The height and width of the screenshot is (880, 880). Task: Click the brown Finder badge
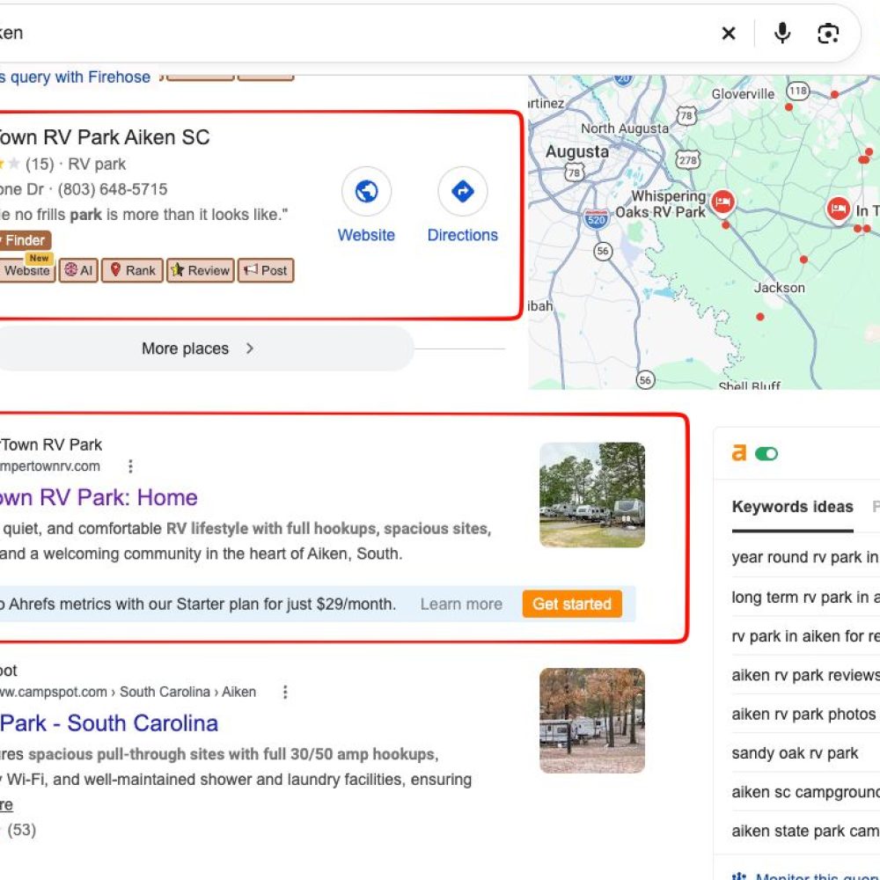pyautogui.click(x=25, y=240)
